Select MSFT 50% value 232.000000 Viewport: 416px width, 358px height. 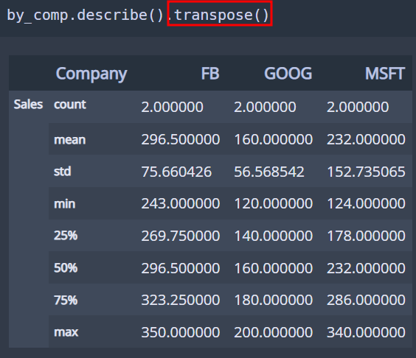(x=366, y=268)
